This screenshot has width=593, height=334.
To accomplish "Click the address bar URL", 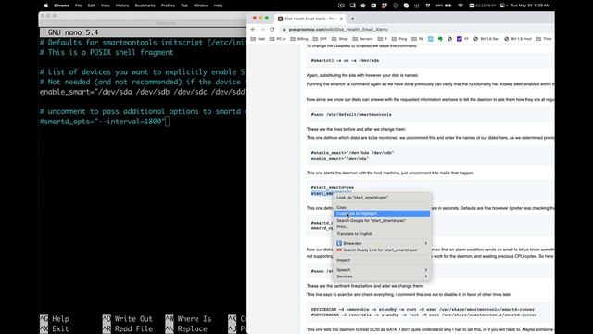I will pos(338,29).
